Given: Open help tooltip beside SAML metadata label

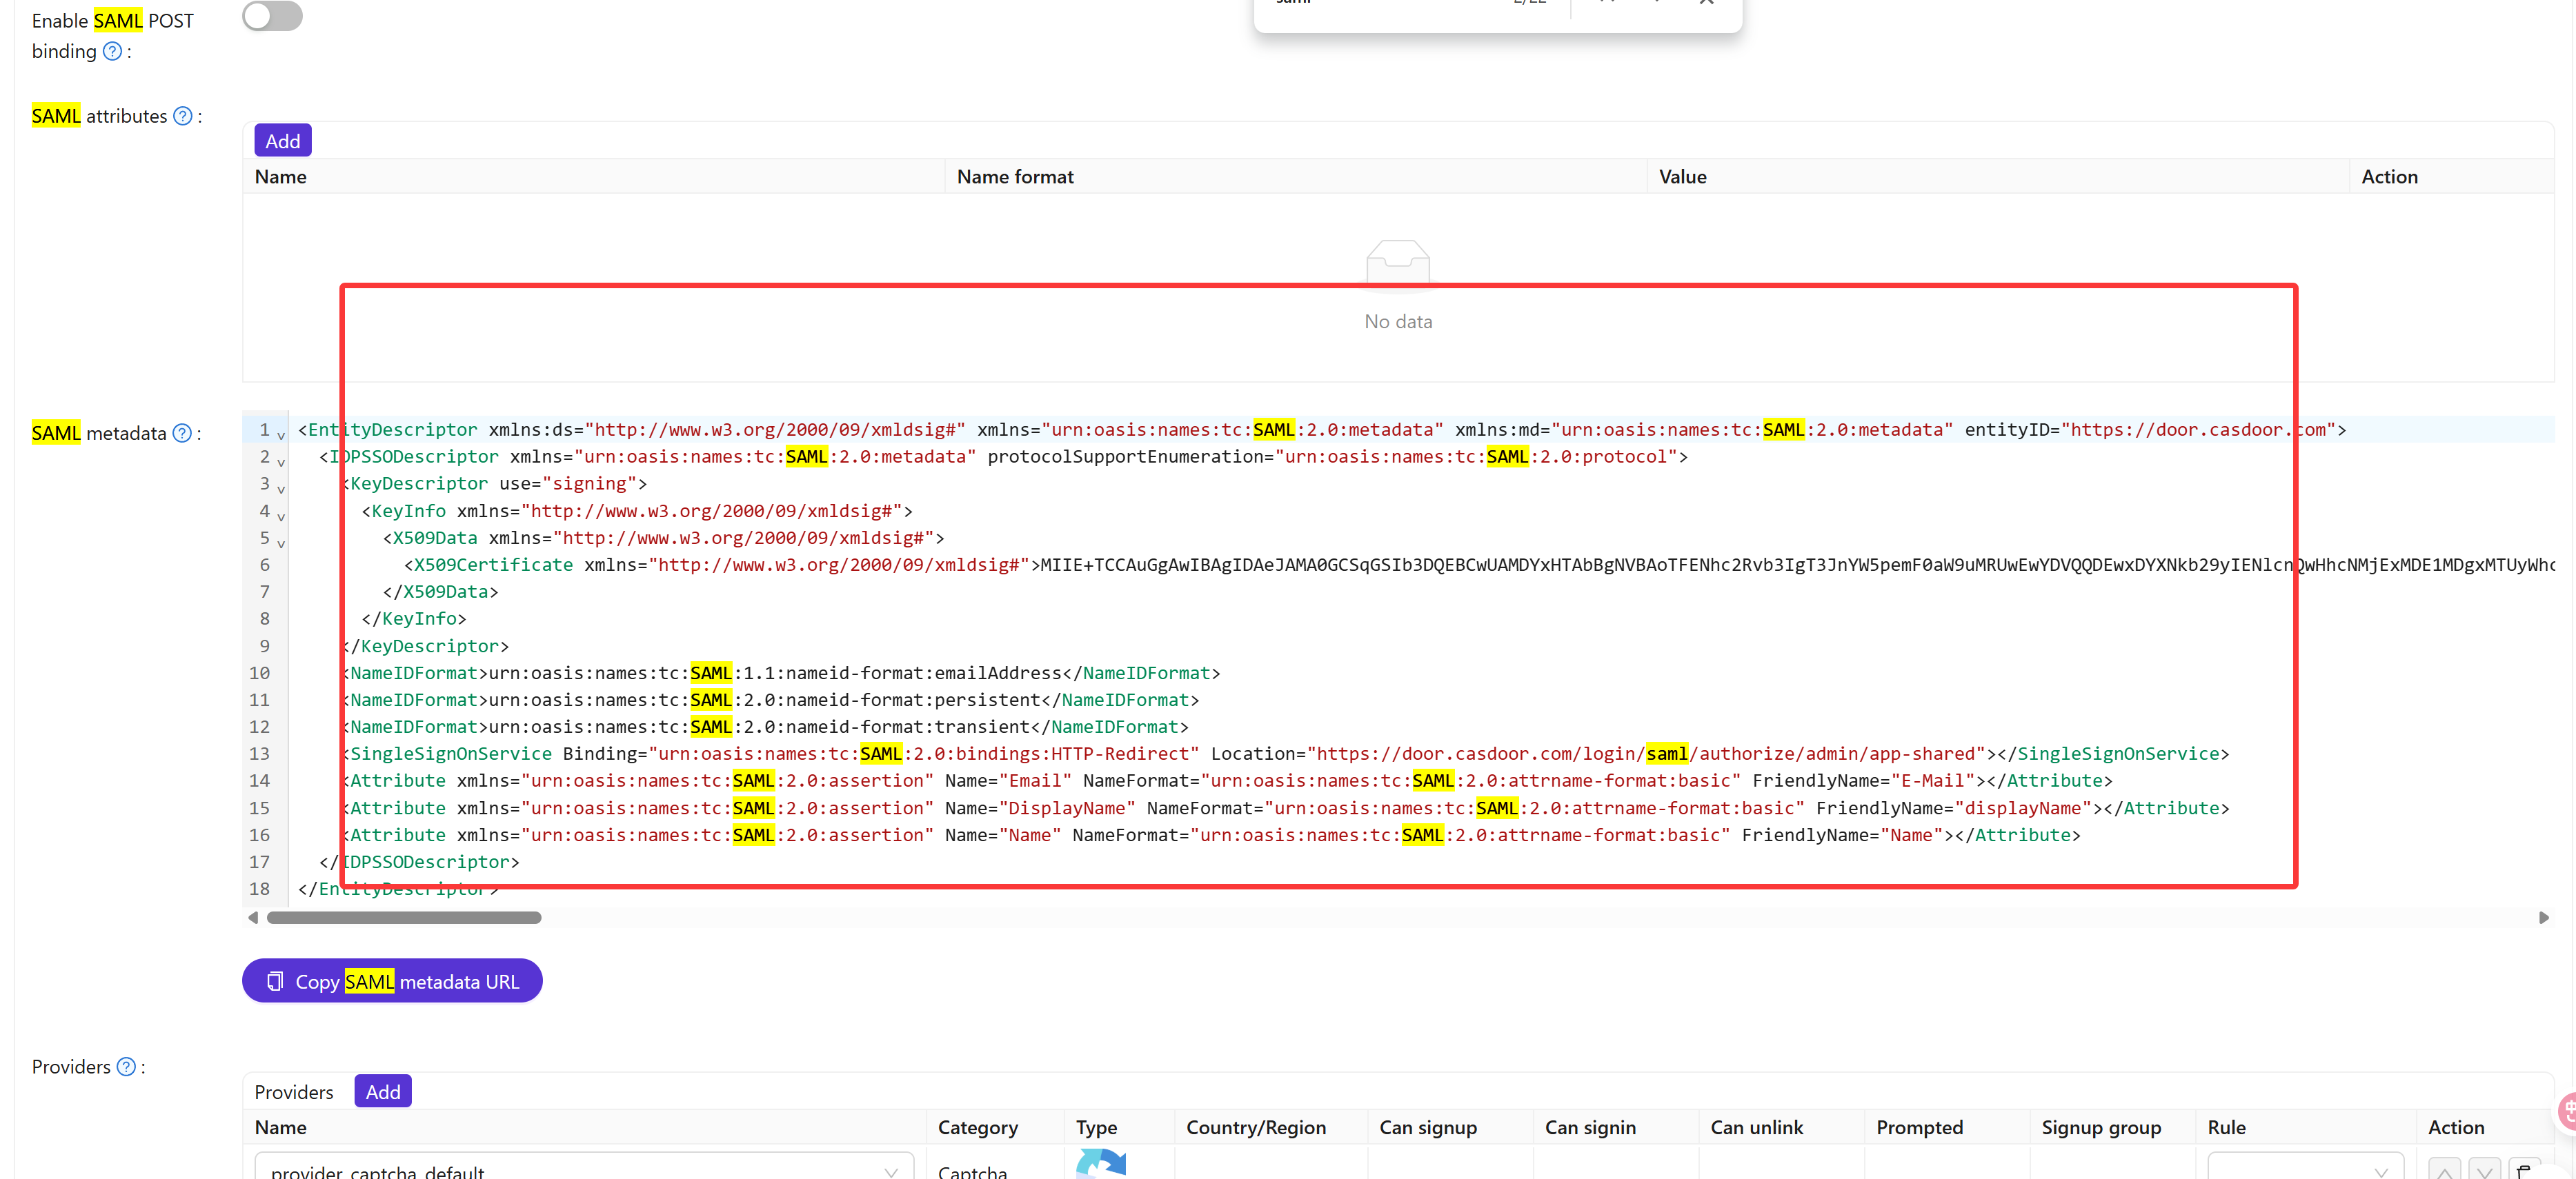Looking at the screenshot, I should point(182,432).
